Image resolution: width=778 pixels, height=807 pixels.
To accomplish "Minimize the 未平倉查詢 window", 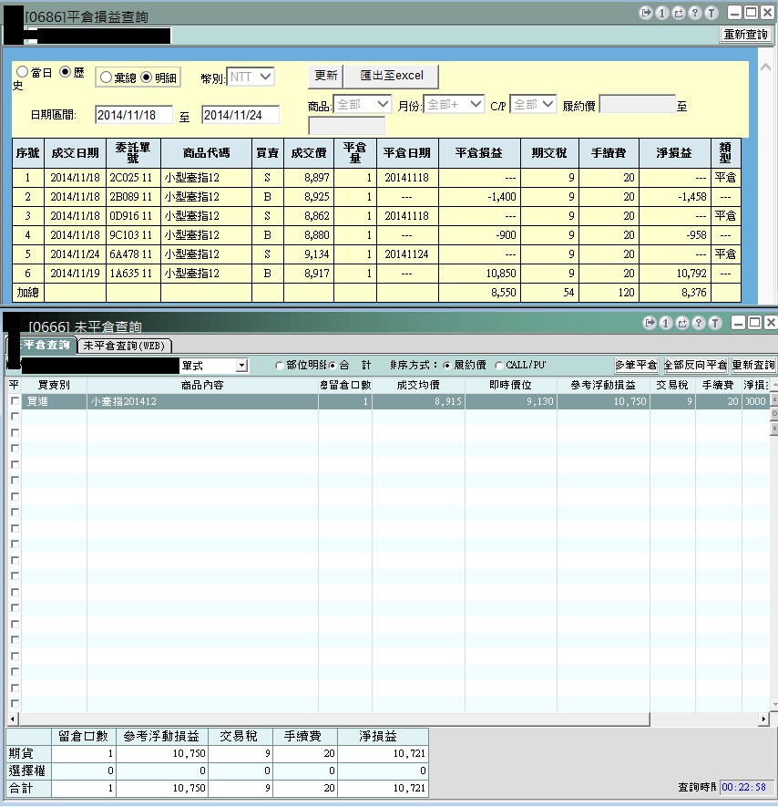I will 739,323.
